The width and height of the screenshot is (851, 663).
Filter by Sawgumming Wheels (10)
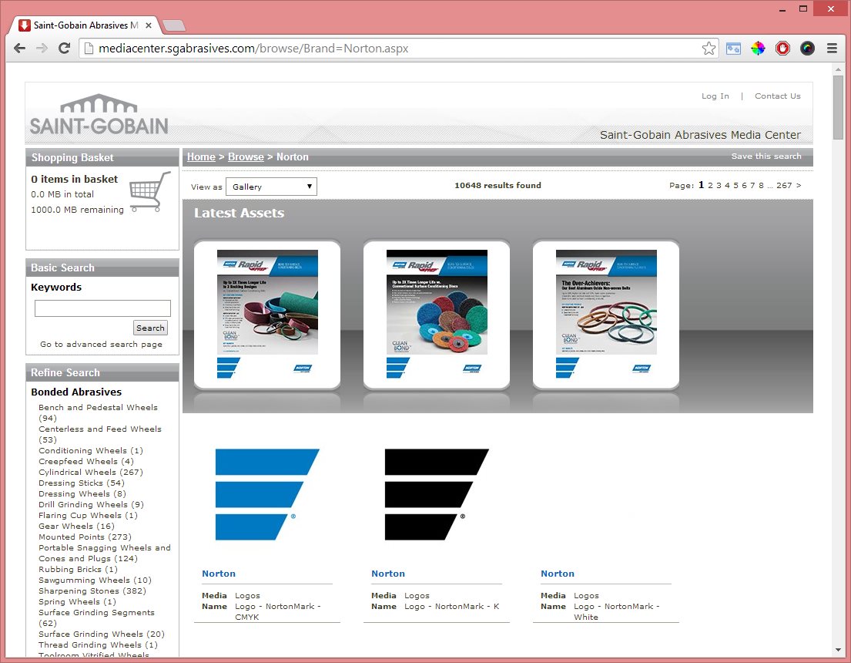pos(95,581)
